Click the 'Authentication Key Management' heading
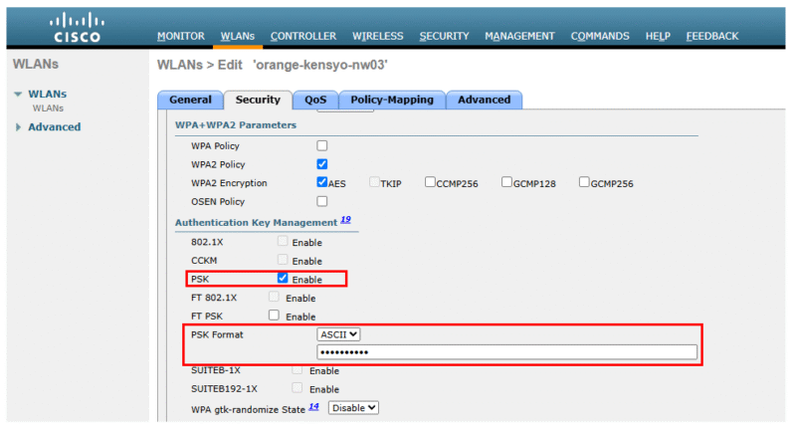Viewport: 796px width, 429px height. tap(256, 222)
